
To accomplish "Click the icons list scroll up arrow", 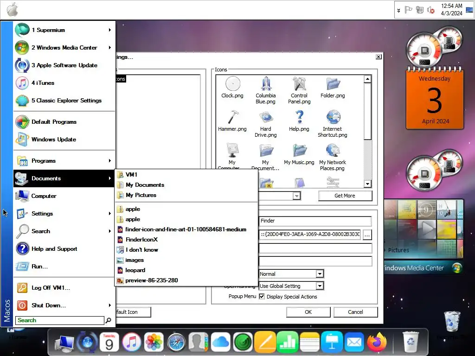I will click(367, 79).
